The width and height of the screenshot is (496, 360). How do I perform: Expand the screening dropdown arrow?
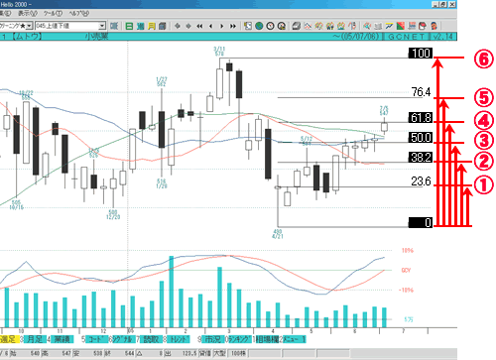(30, 26)
